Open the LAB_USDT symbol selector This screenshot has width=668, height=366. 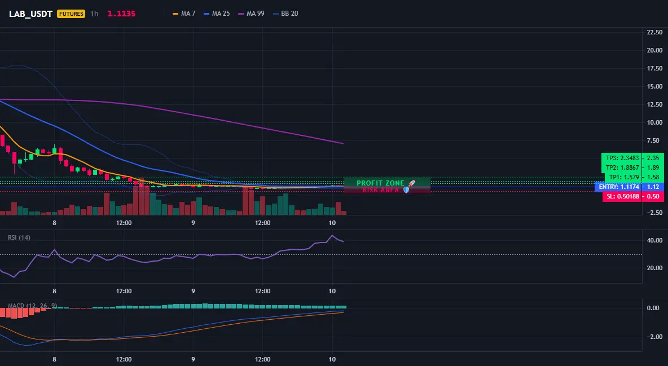click(x=30, y=14)
